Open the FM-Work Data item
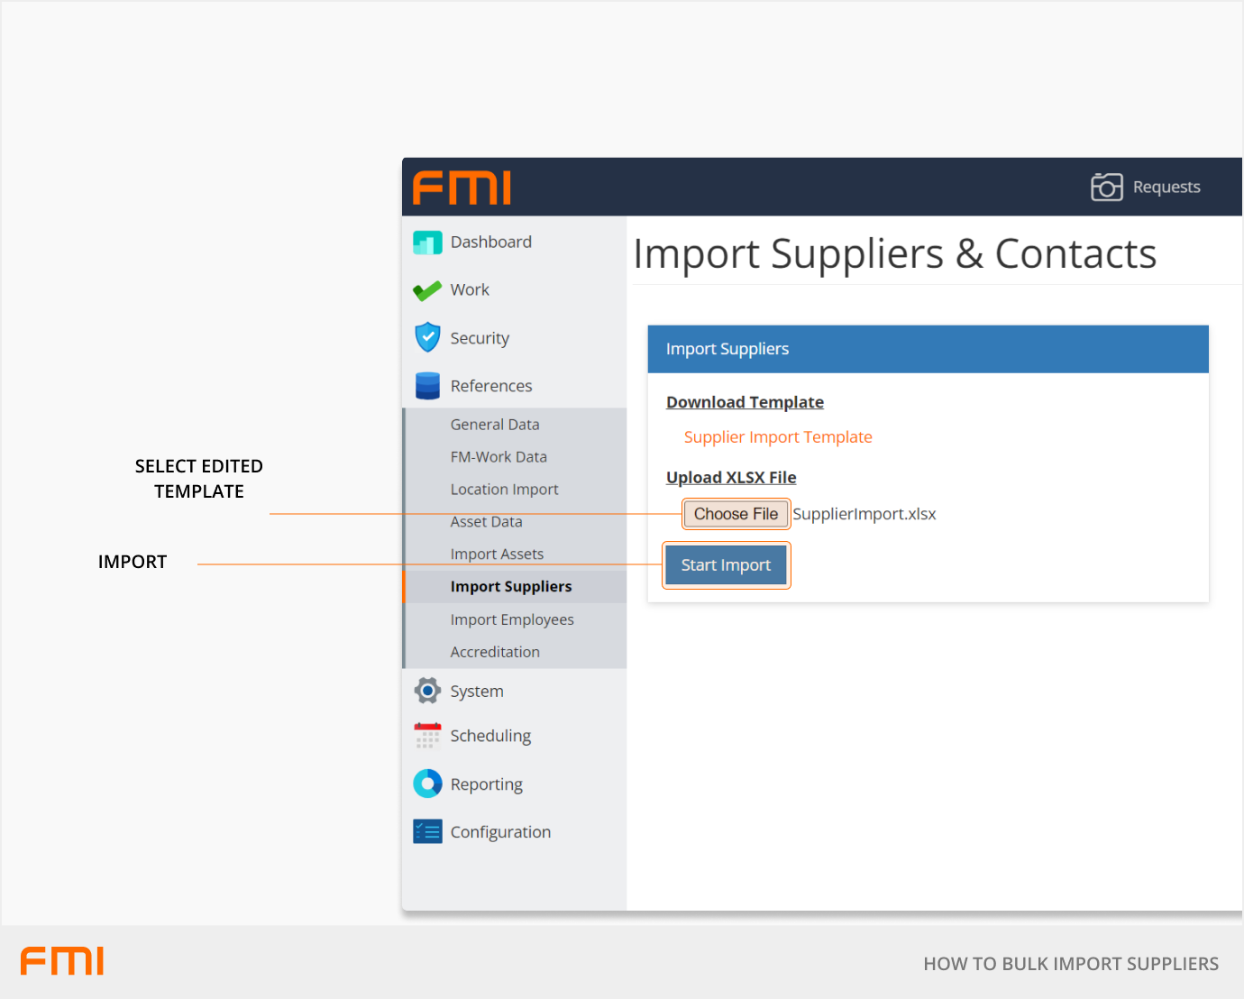This screenshot has height=999, width=1244. point(499,457)
